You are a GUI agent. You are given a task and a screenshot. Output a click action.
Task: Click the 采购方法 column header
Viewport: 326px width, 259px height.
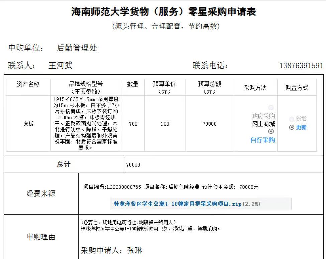tap(255, 88)
